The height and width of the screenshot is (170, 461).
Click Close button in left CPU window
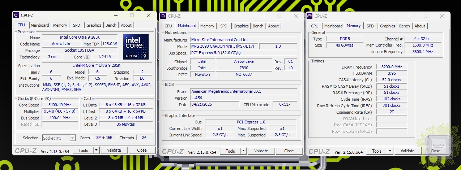pos(142,150)
